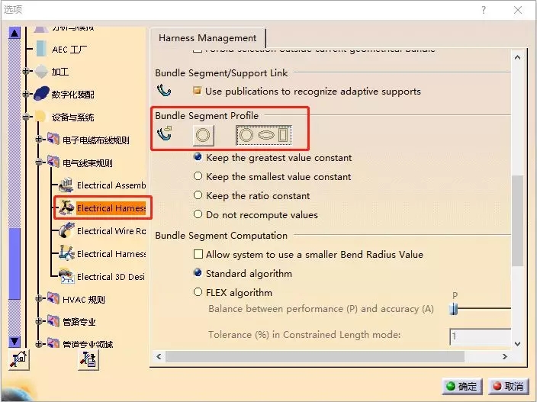This screenshot has width=537, height=402.
Task: Click the Electrical Assembly tree node icon
Action: click(66, 185)
